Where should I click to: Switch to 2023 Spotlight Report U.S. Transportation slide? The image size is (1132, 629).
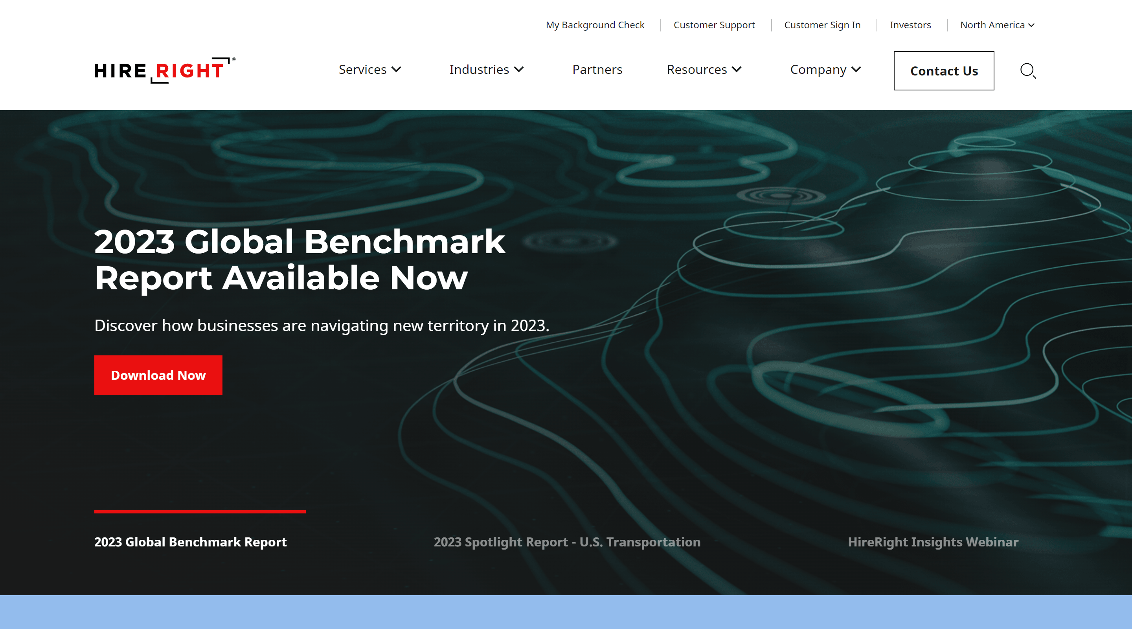567,542
